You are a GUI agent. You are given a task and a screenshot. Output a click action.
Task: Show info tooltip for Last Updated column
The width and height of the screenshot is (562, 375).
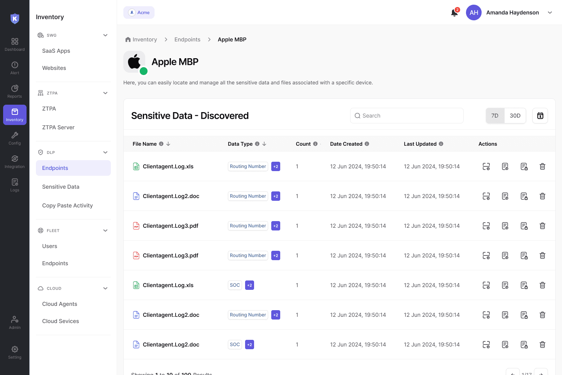[x=441, y=144]
